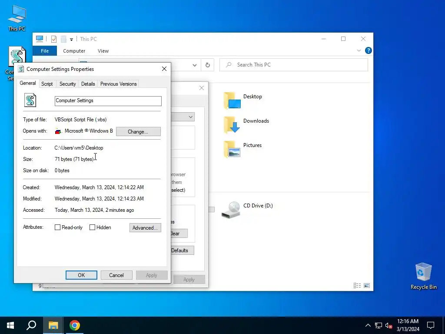This screenshot has height=334, width=445.
Task: Open Explorer help question mark icon
Action: (369, 50)
